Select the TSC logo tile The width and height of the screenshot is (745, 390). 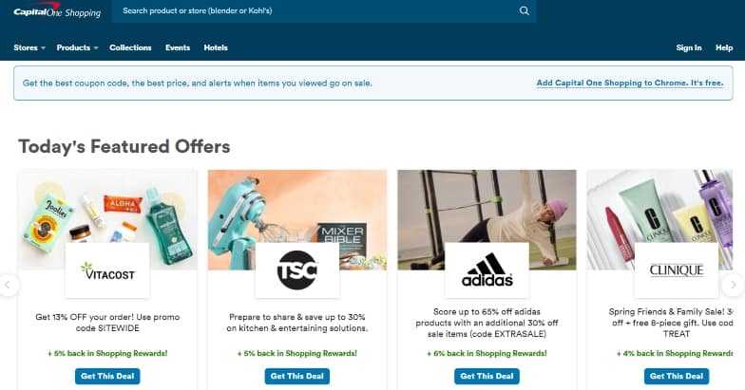pos(297,270)
